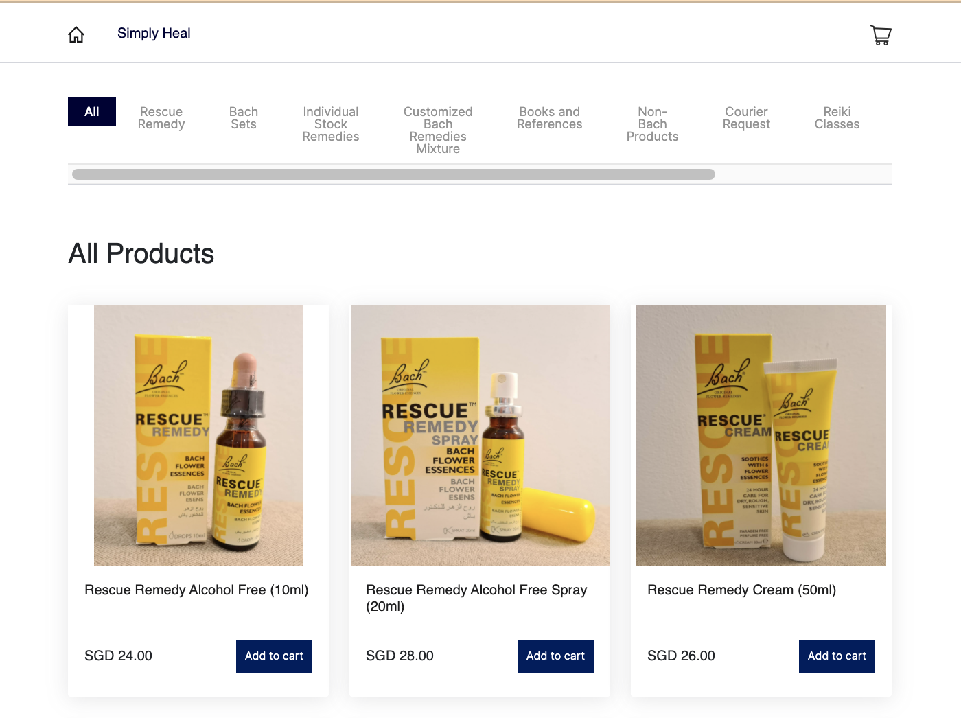Go to Books and References tab

pyautogui.click(x=550, y=118)
